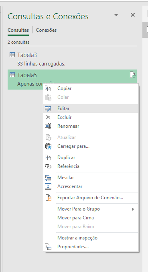Click the table icon beside Tabela5

coord(12,75)
